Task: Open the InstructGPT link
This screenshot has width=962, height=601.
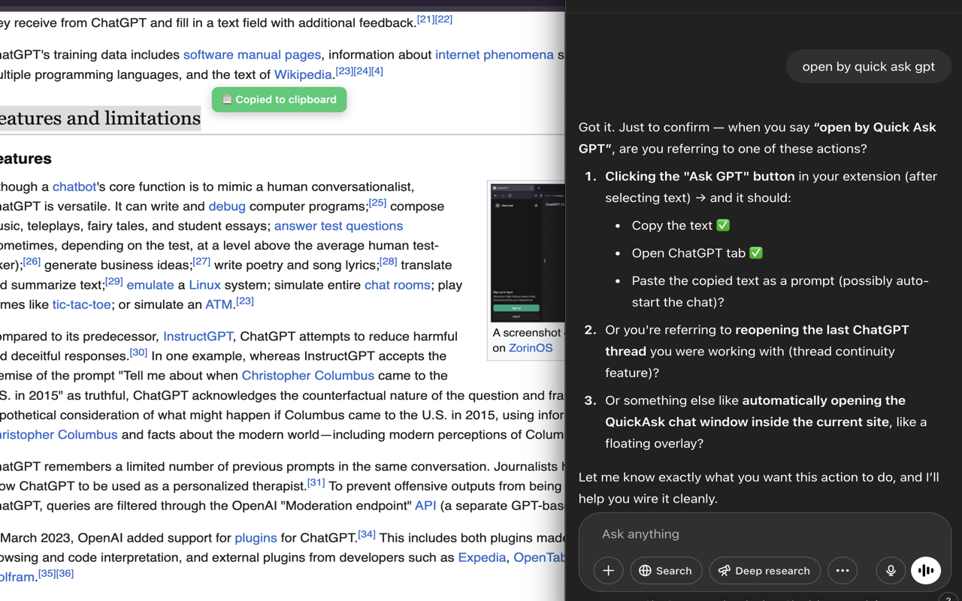Action: tap(198, 336)
